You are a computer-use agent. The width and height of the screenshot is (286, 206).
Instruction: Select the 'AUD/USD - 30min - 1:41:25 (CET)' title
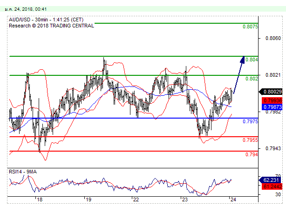[x=46, y=20]
